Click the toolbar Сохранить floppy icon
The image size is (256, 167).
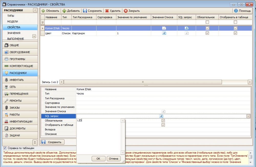click(x=85, y=11)
